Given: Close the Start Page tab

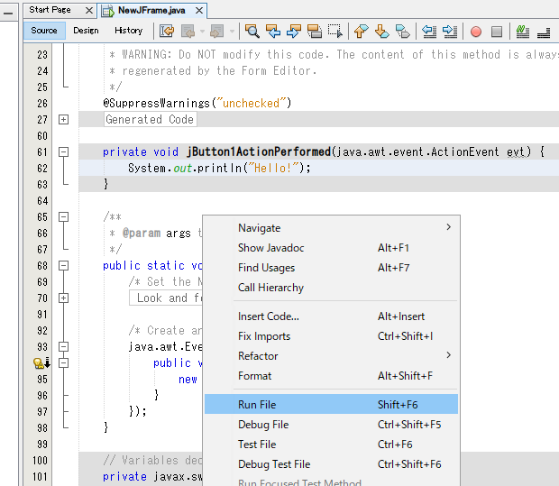Looking at the screenshot, I should [x=89, y=11].
